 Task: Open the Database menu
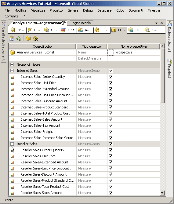pos(104,10)
